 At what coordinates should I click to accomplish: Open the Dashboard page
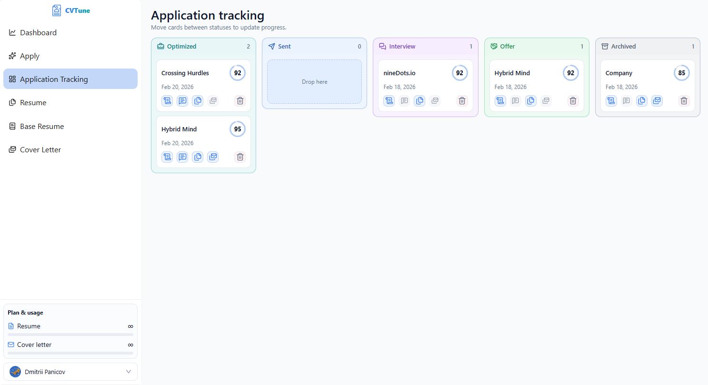(38, 33)
